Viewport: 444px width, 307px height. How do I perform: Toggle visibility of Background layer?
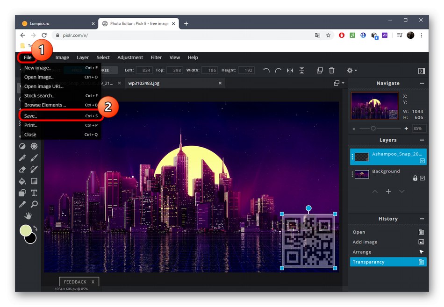[x=422, y=178]
